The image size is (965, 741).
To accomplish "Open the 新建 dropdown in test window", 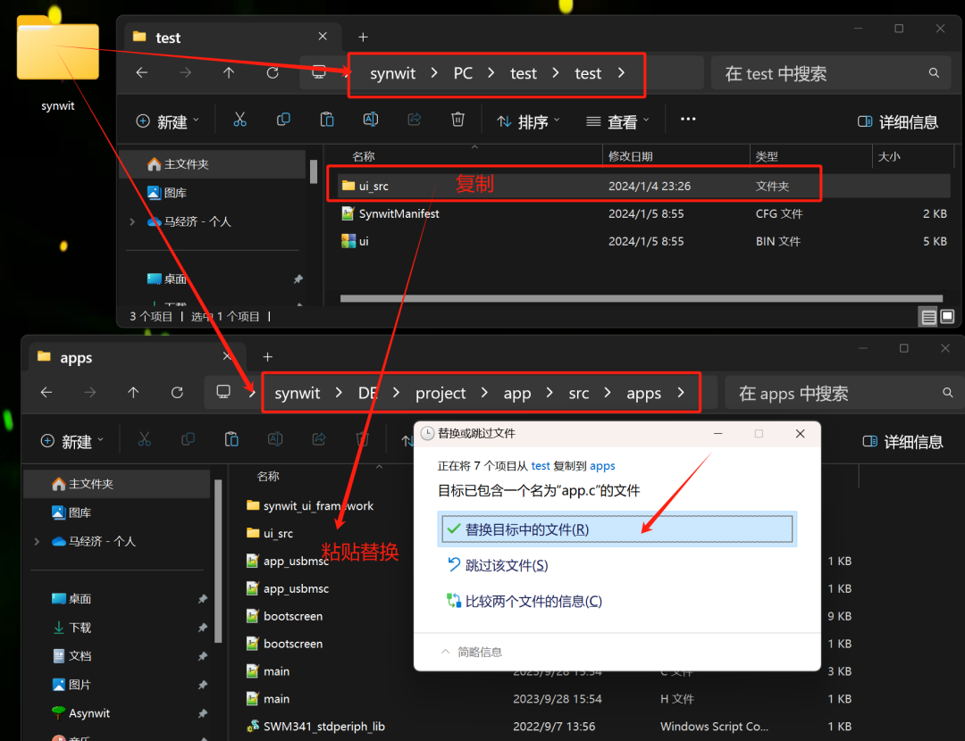I will pyautogui.click(x=168, y=121).
